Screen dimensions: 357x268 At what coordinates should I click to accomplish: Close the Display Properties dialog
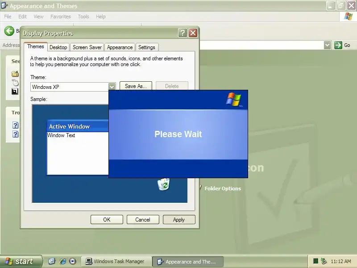pos(193,33)
